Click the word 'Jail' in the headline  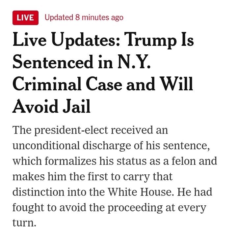click(x=76, y=106)
